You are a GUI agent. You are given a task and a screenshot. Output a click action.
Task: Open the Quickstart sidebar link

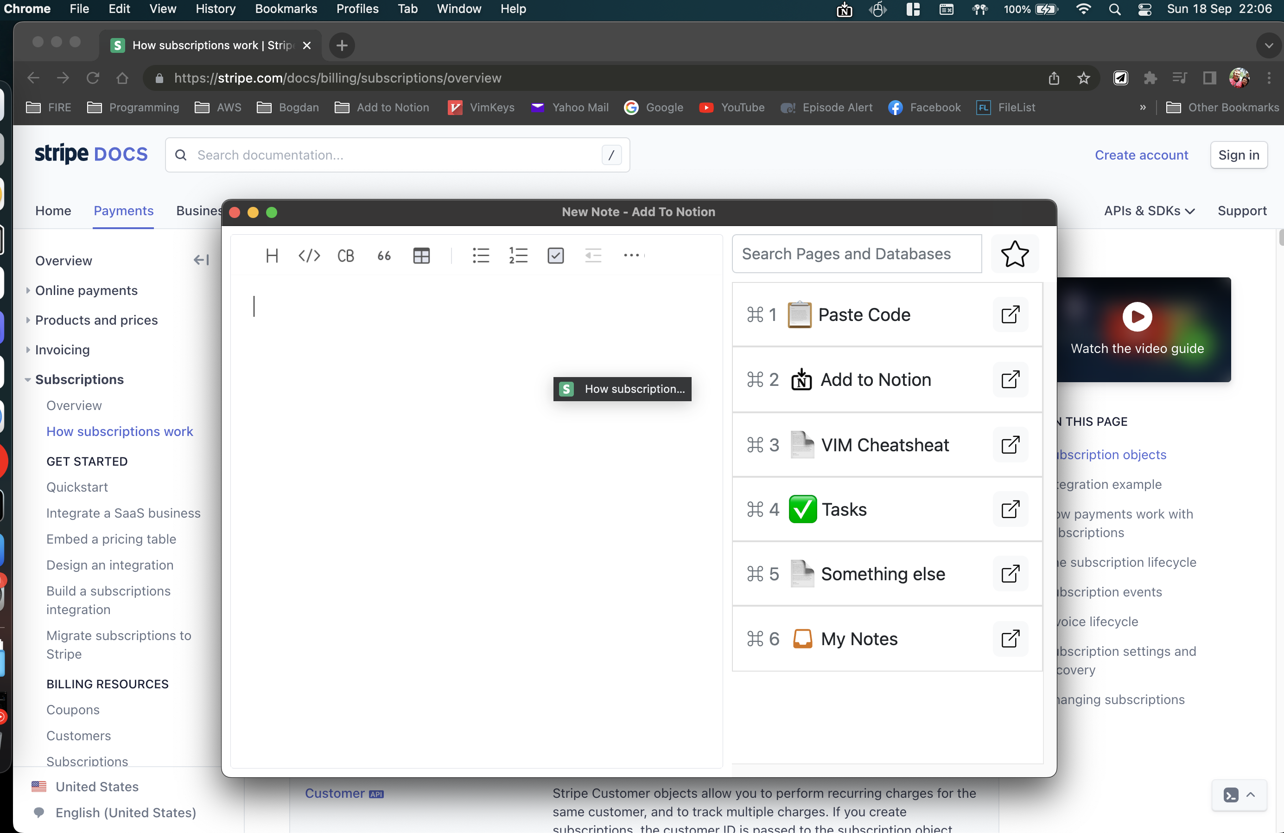tap(77, 487)
